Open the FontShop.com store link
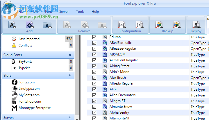This screenshot has width=209, height=120. 30,101
